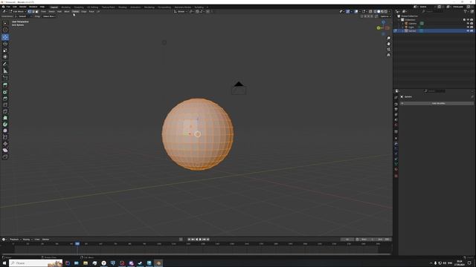This screenshot has height=267, width=476.
Task: Open the Face menu in viewport header
Action: (91, 12)
